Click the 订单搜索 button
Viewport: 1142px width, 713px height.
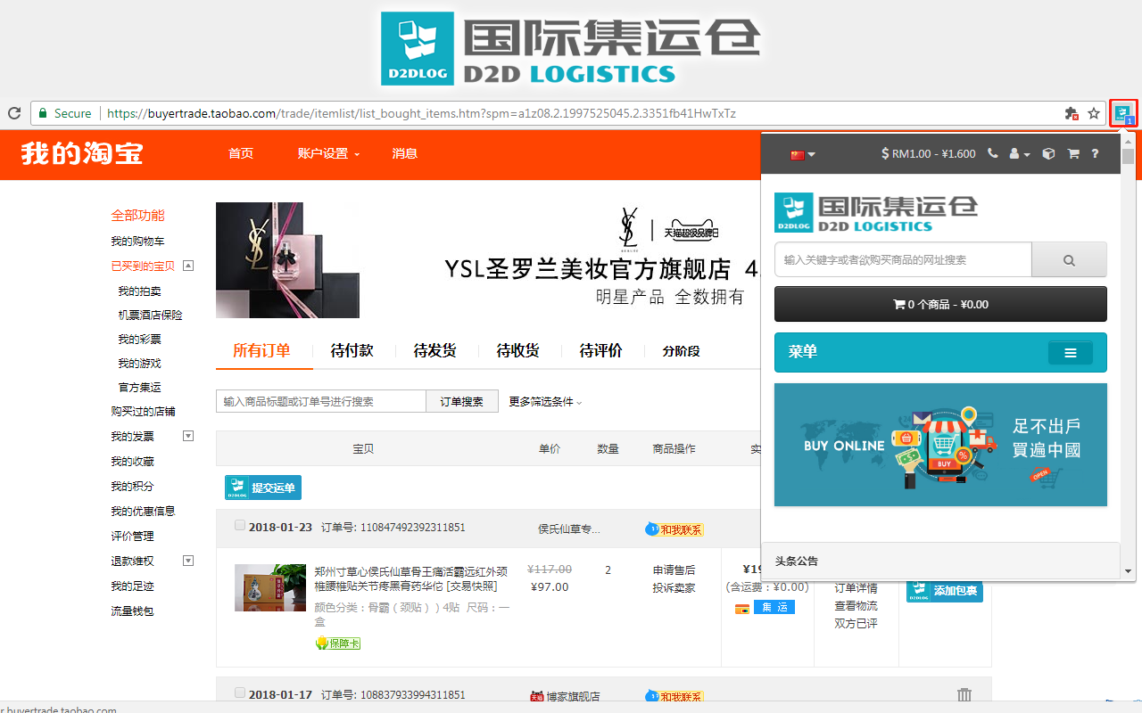coord(462,401)
